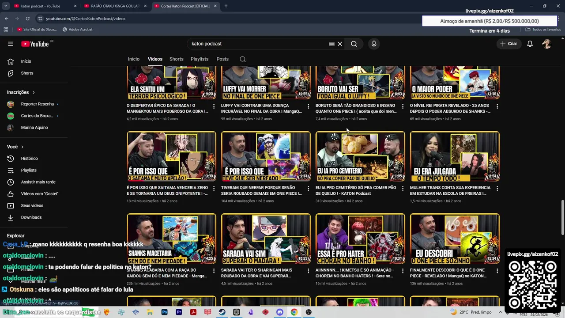
Task: Search within channel using magnifier icon
Action: pyautogui.click(x=243, y=59)
